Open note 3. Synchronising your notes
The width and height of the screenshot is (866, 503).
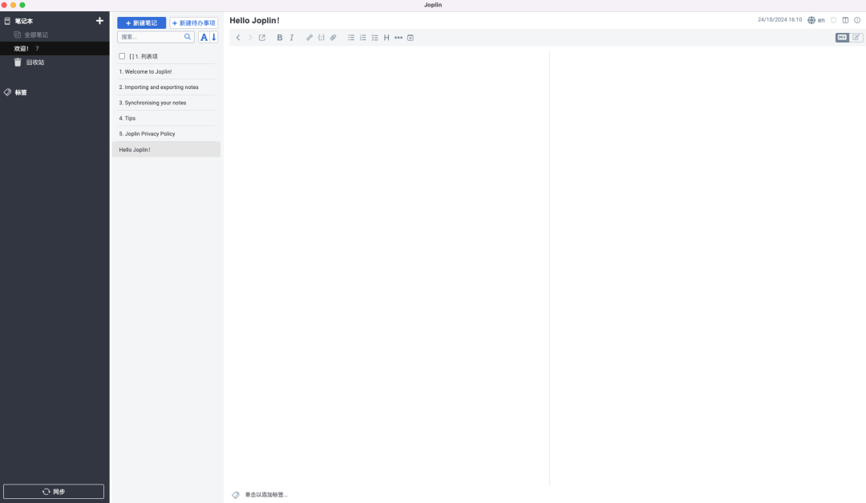click(166, 103)
